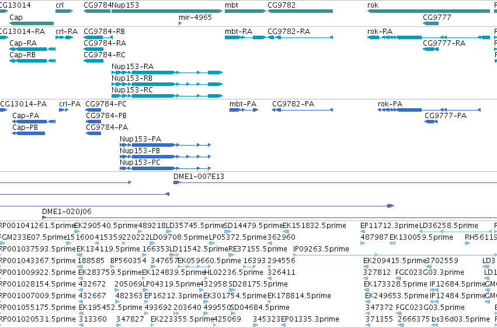497x328 pixels.
Task: Click EST HL02236.5prime
Action: [234, 272]
